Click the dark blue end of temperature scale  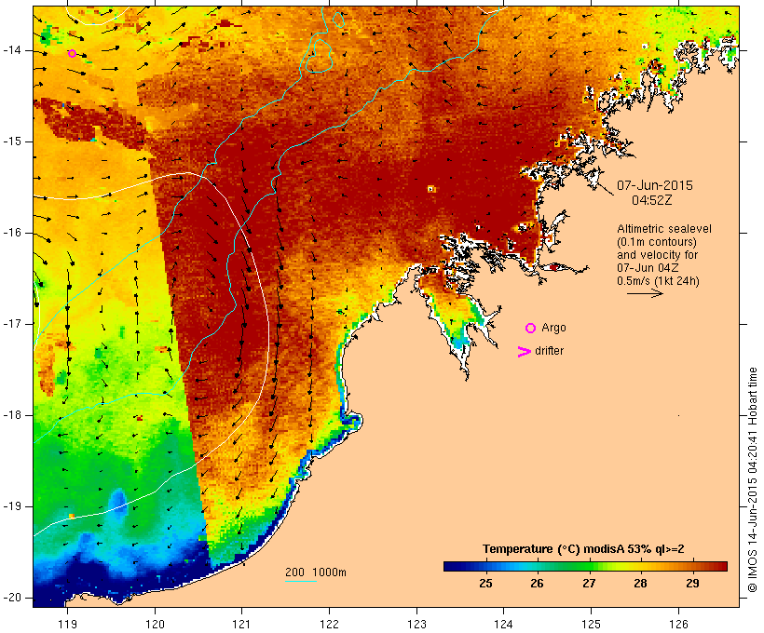449,566
